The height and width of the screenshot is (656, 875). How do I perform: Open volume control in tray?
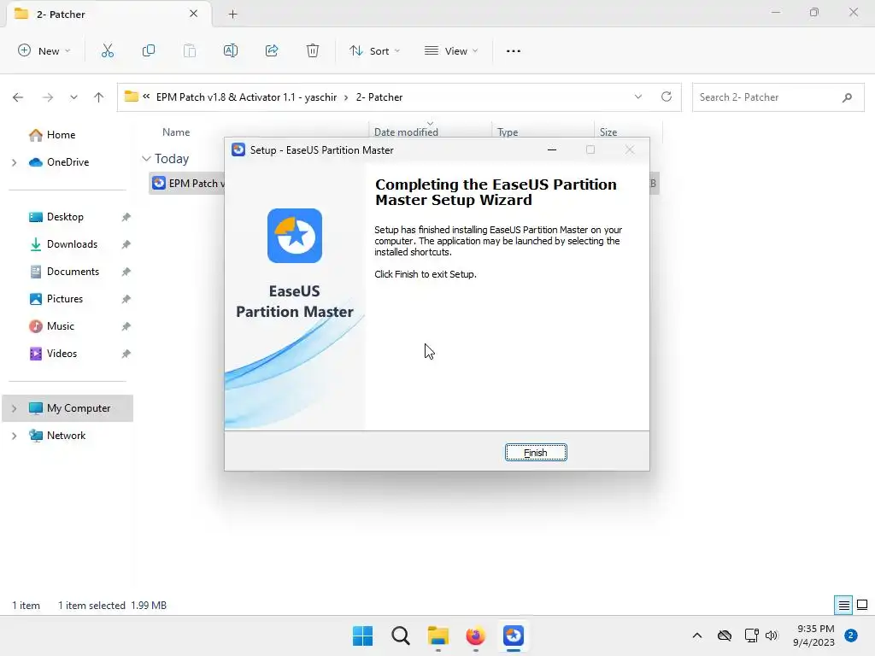[772, 635]
